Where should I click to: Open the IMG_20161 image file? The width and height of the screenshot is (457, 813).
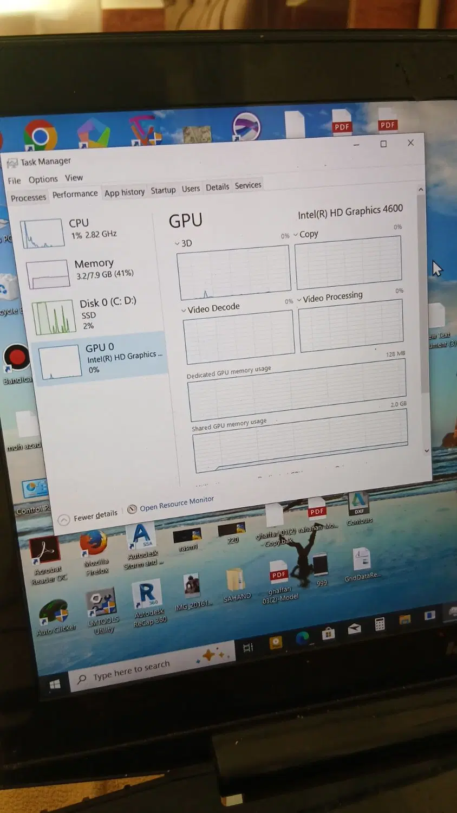tap(193, 591)
